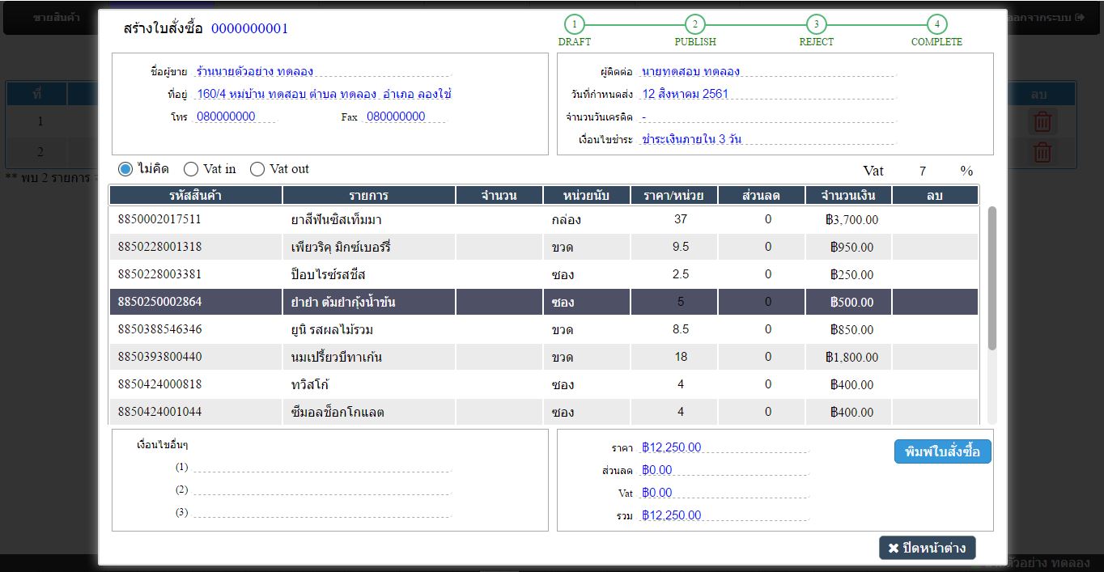Click the REJECT step circle 3

point(816,24)
